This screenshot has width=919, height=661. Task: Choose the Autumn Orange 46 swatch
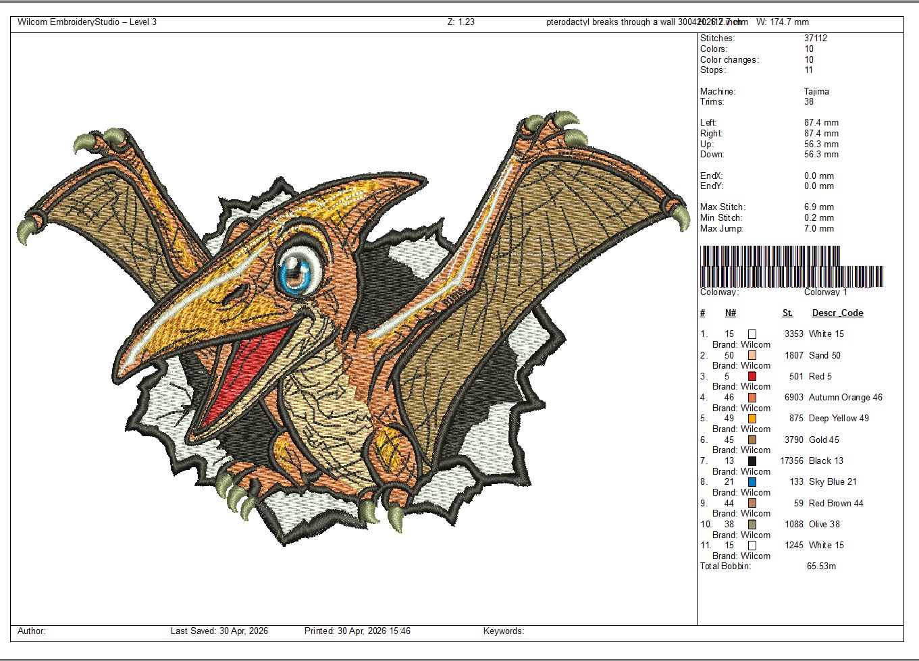click(752, 398)
